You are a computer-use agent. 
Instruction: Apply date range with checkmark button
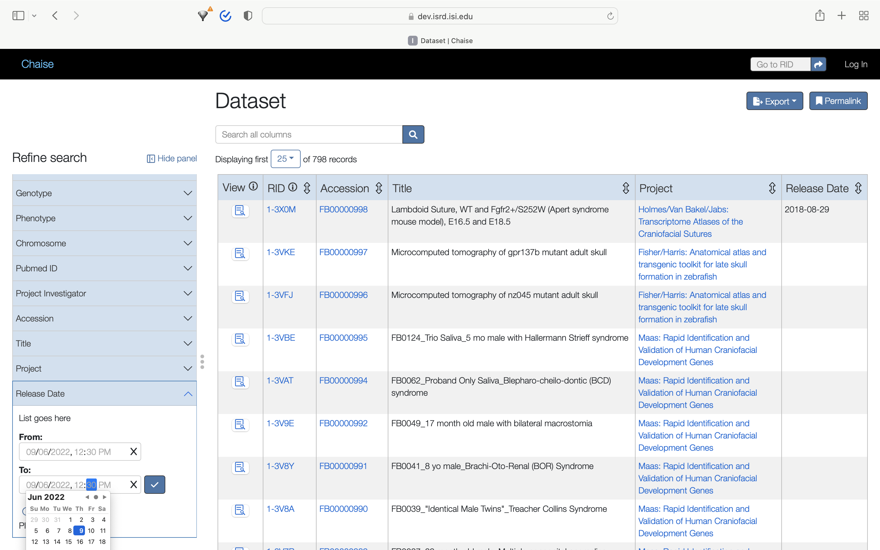pyautogui.click(x=155, y=485)
